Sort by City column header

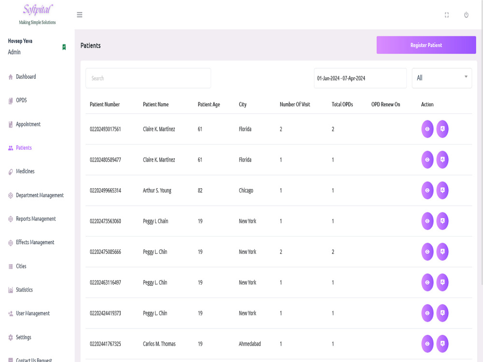click(243, 104)
